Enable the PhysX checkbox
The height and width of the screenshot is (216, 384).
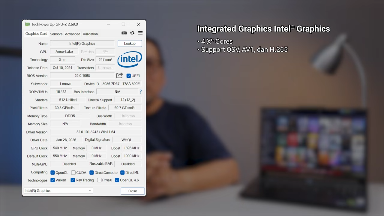(99, 180)
